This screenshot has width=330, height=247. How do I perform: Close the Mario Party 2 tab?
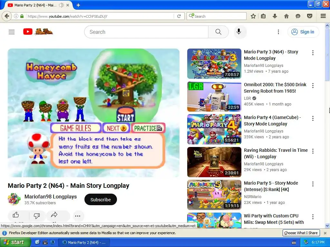point(68,5)
